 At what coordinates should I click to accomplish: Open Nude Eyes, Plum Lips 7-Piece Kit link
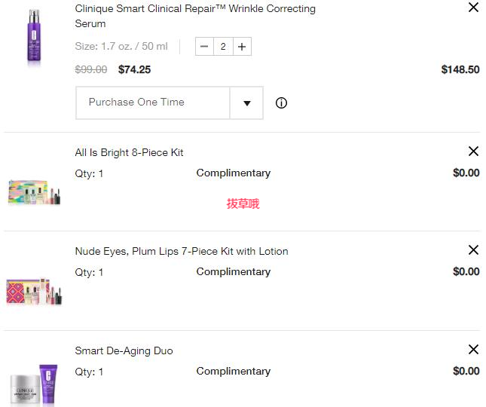[182, 251]
